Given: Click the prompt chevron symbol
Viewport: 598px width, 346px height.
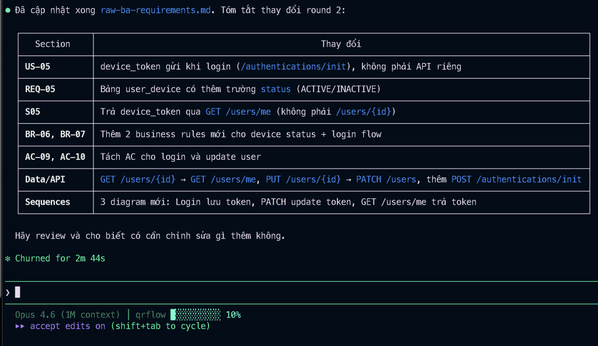Looking at the screenshot, I should click(x=8, y=292).
